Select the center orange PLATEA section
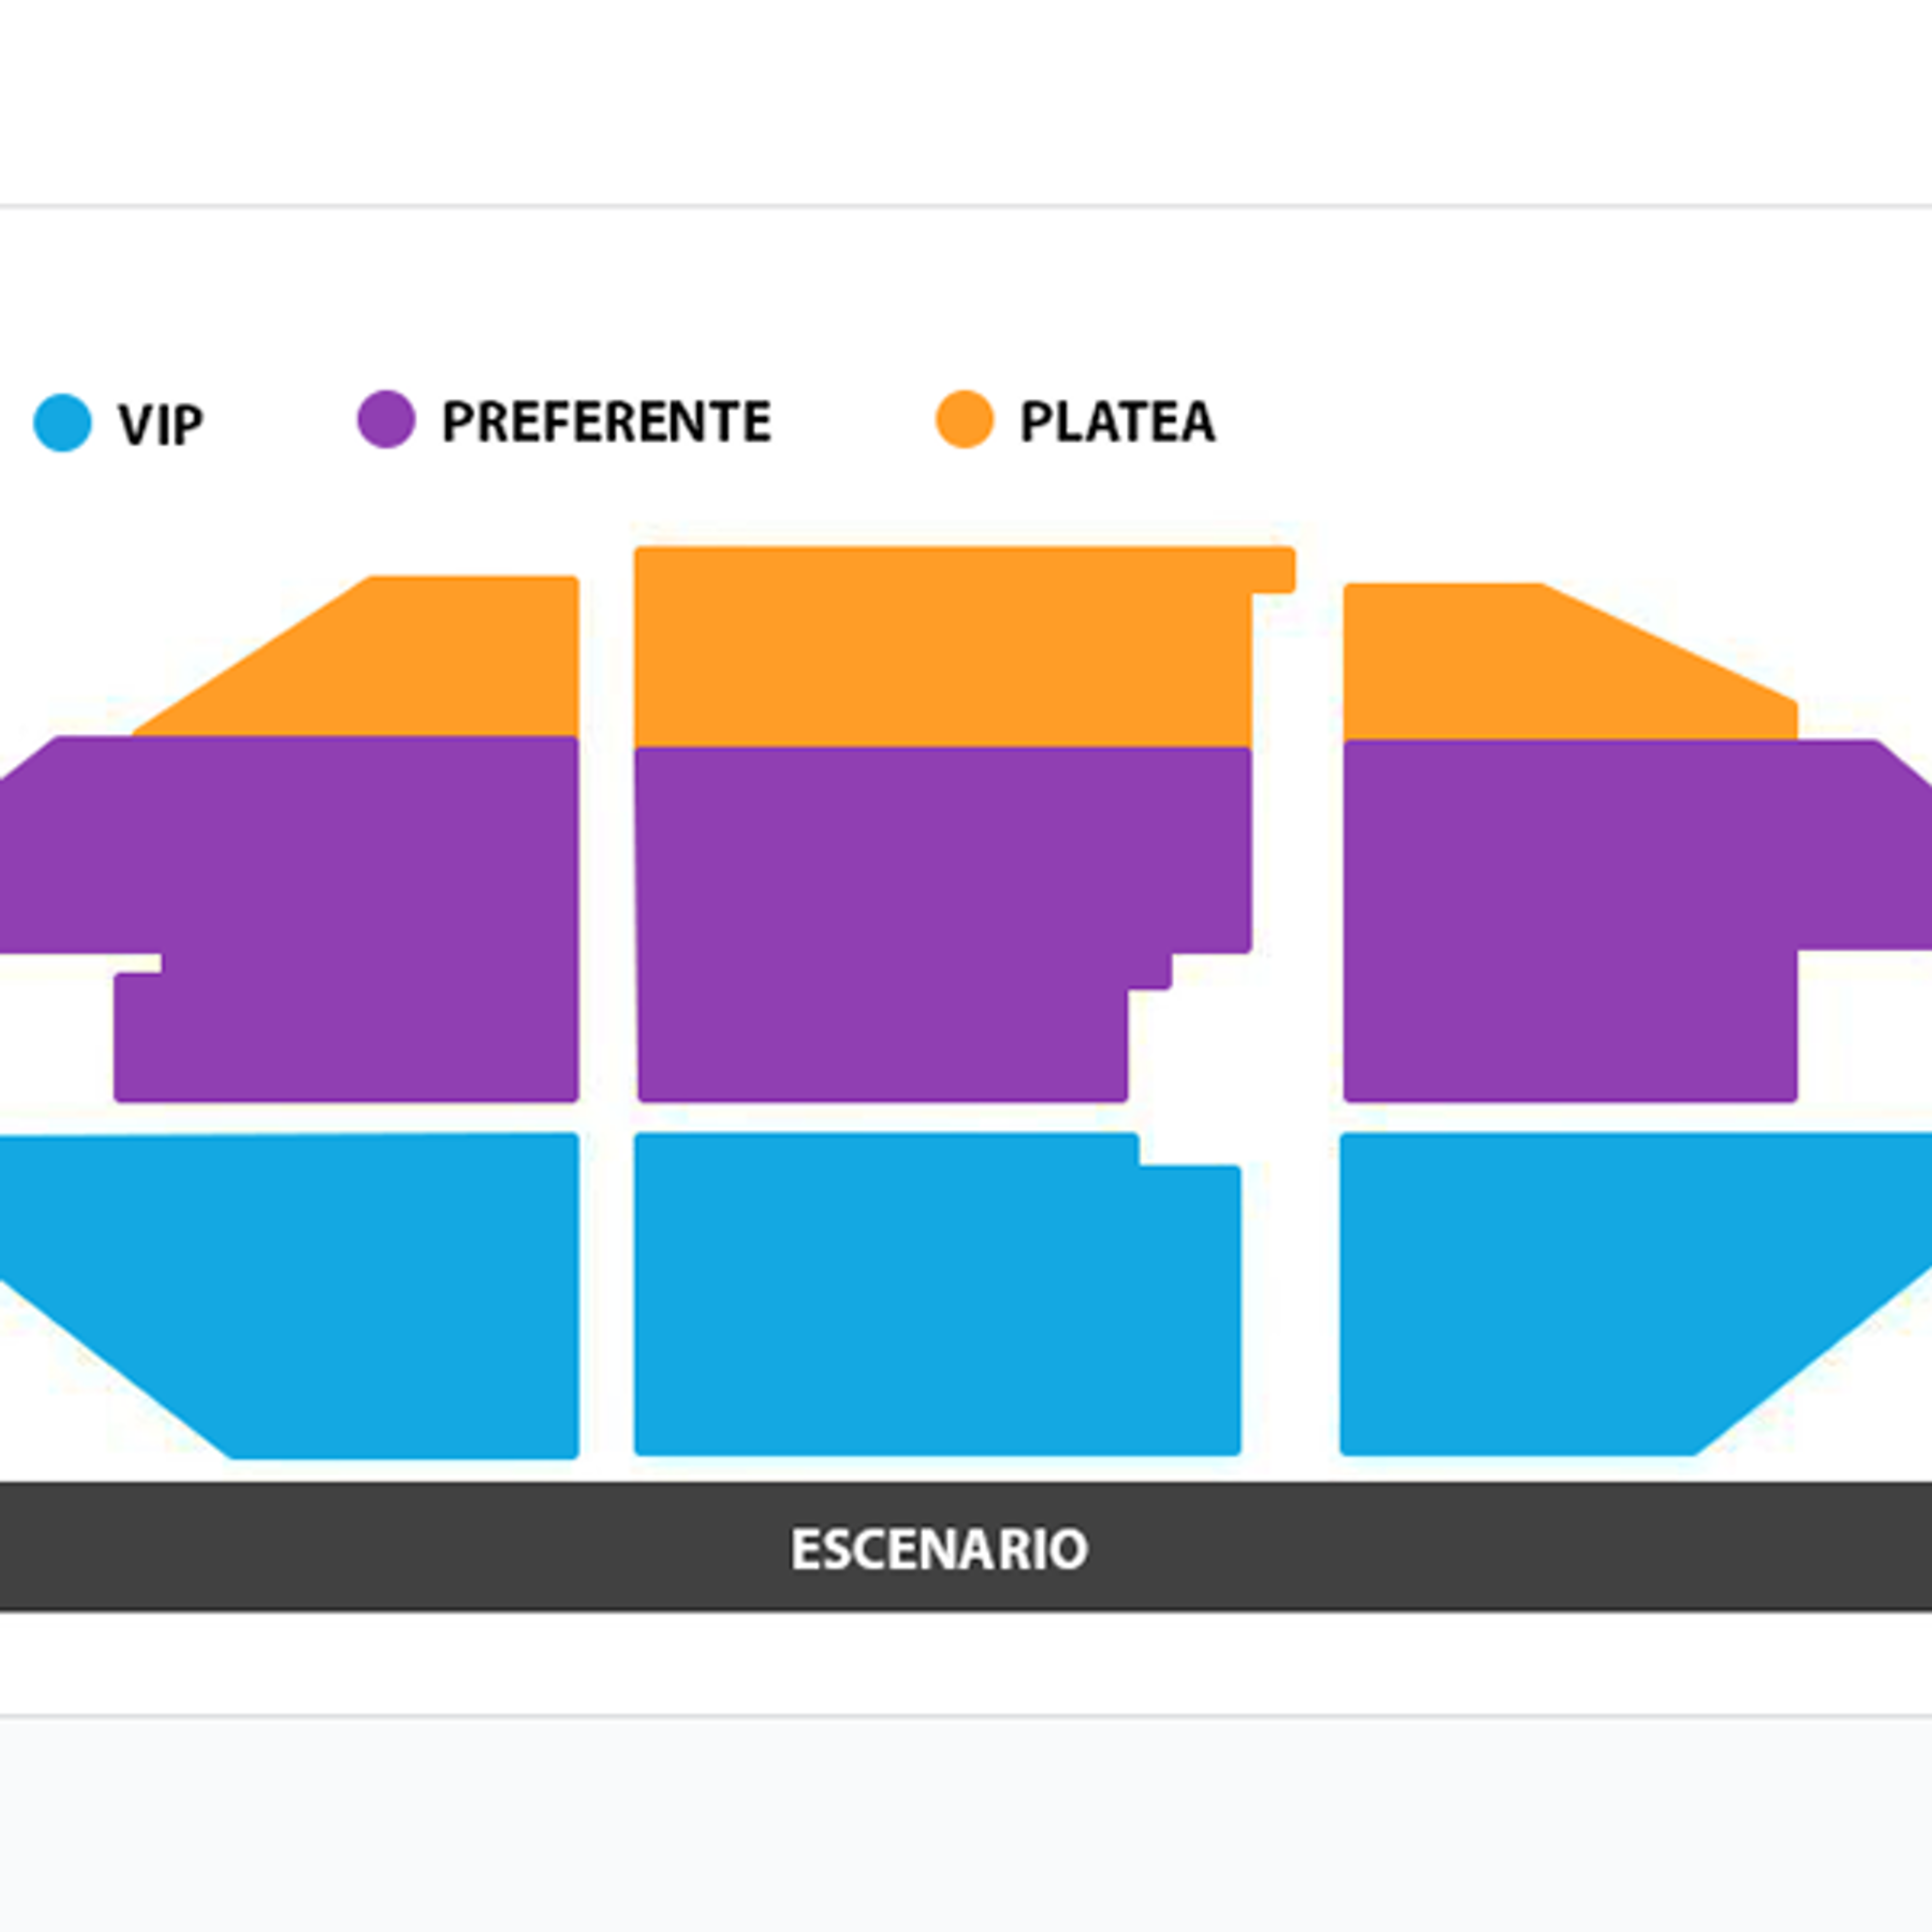This screenshot has width=1932, height=1932. click(x=943, y=647)
